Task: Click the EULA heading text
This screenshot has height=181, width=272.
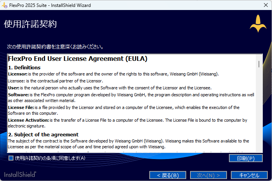Action: tap(78, 59)
